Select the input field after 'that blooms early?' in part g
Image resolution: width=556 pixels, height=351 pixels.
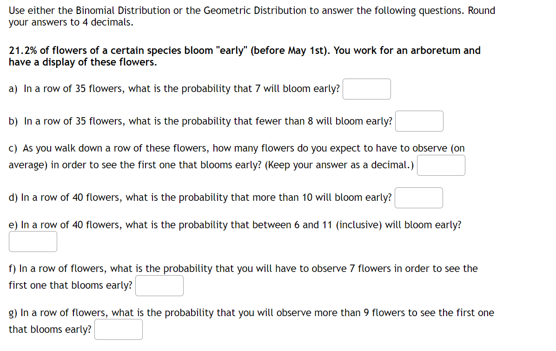pos(118,329)
